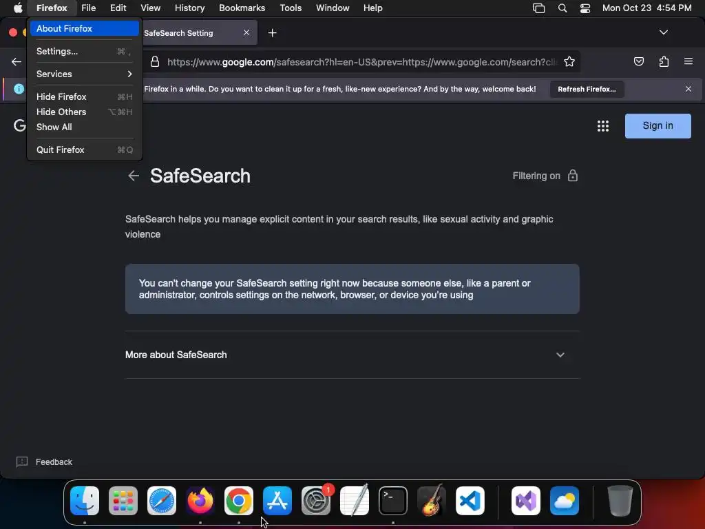Click the Sign in button
The height and width of the screenshot is (529, 705).
point(657,126)
